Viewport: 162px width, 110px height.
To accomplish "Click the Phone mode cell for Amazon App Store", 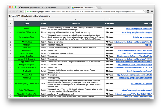I will [43, 37].
